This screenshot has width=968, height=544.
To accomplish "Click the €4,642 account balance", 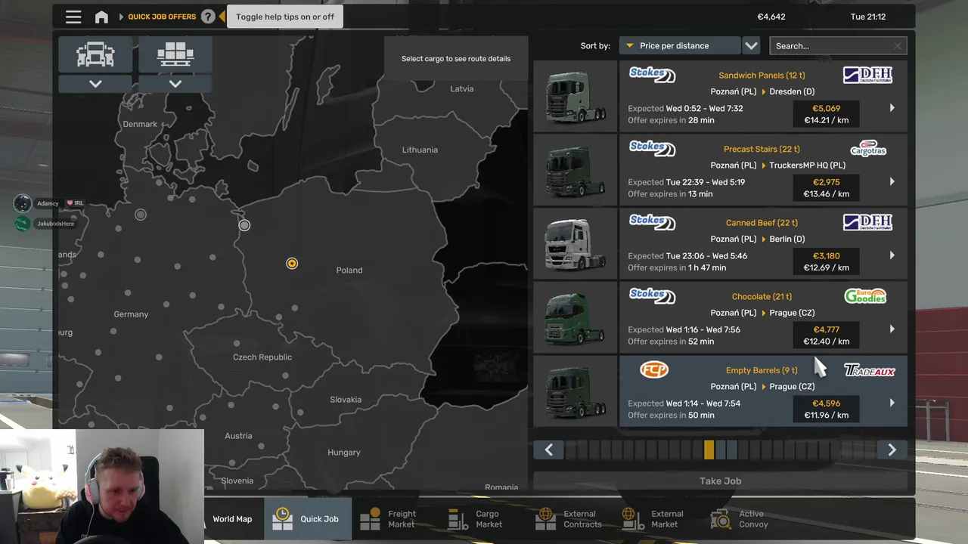I will [x=771, y=17].
